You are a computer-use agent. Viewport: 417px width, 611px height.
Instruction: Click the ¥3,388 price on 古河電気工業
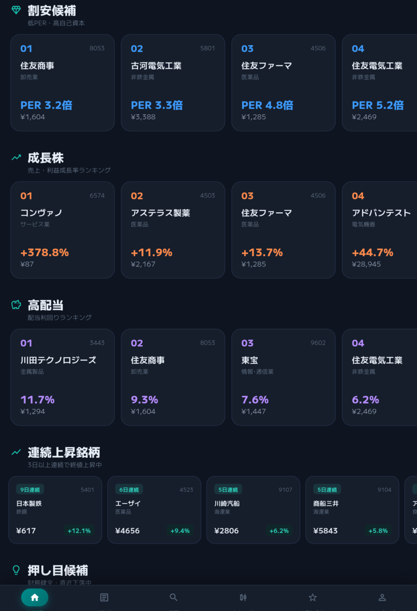click(143, 117)
